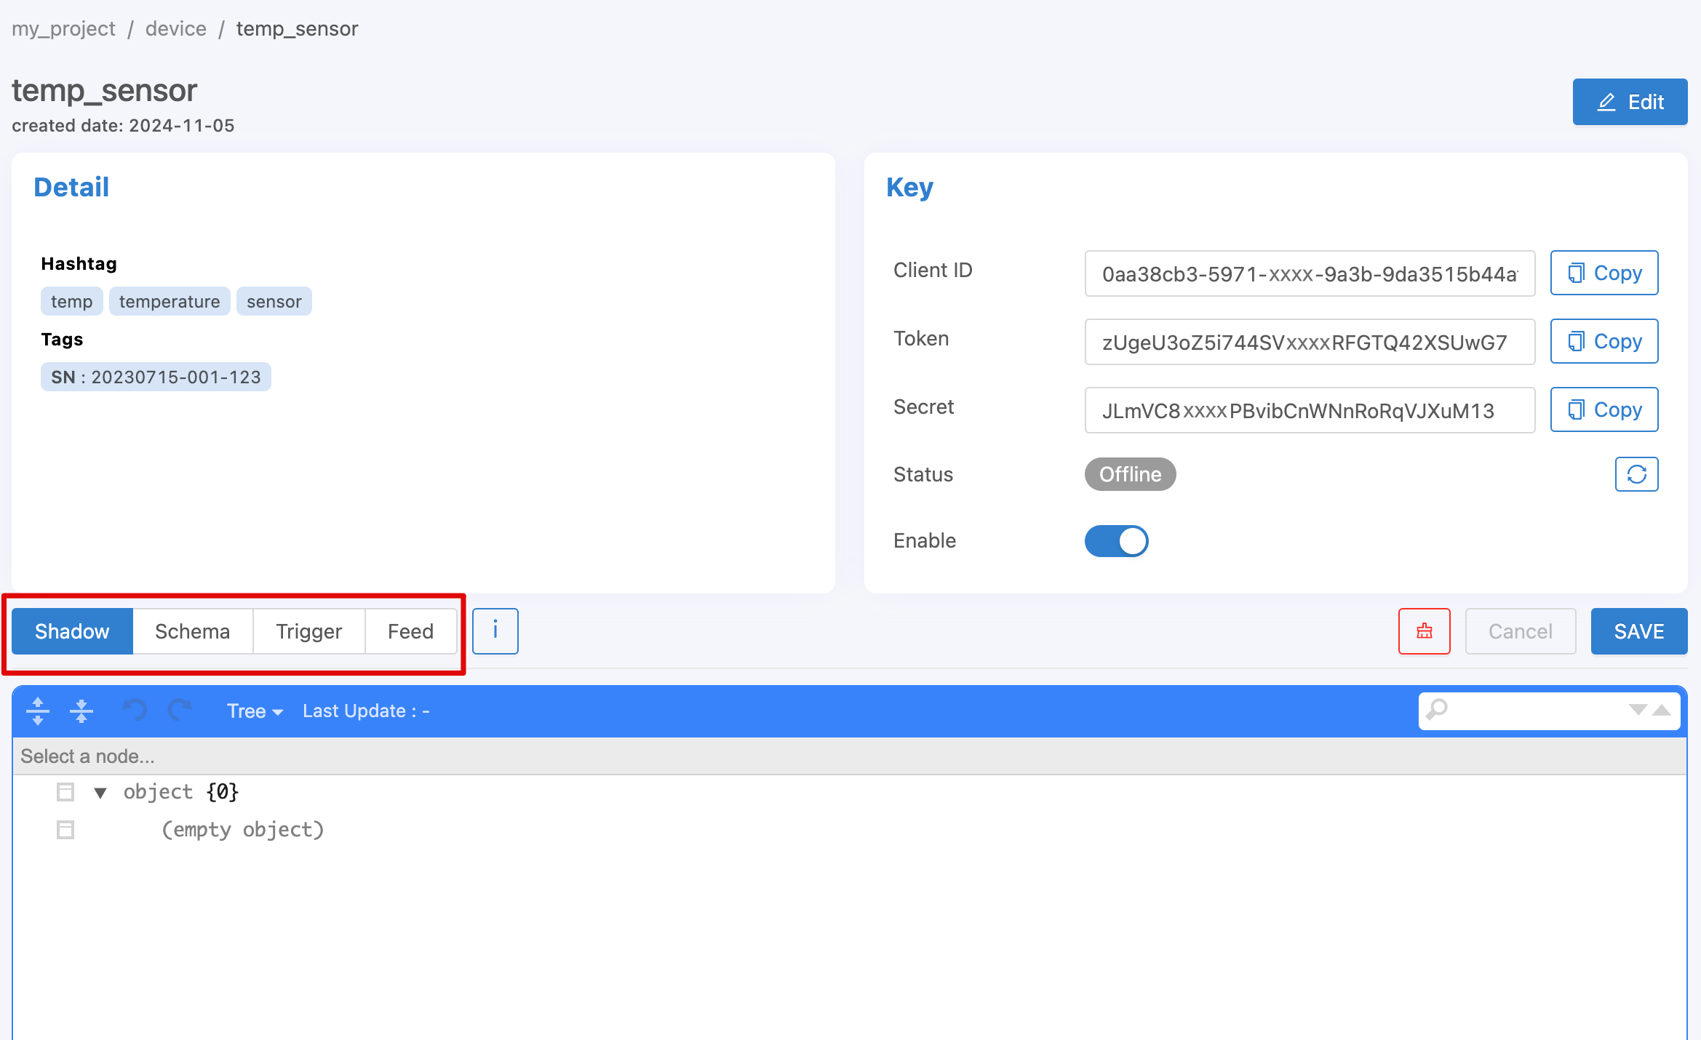1701x1040 pixels.
Task: Collapse the object {0} tree node
Action: tap(100, 793)
